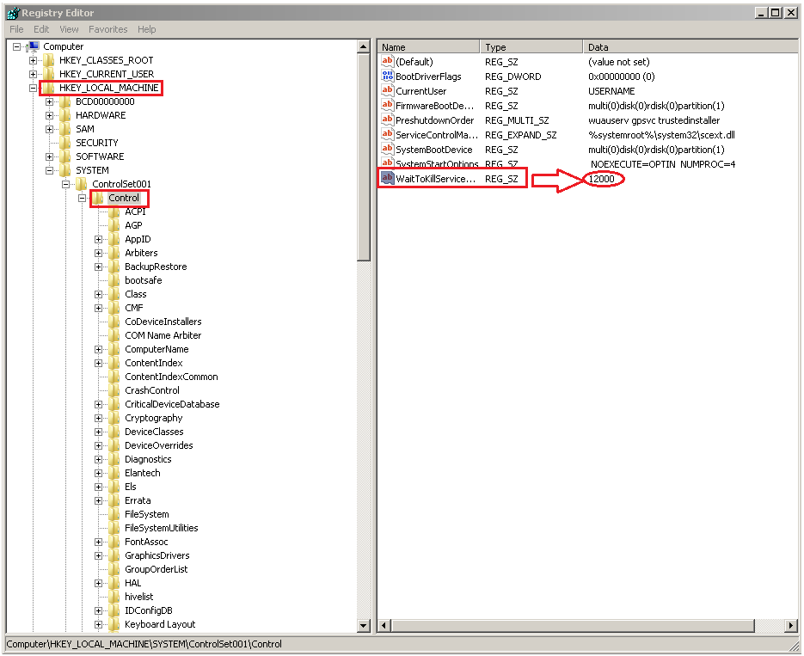Viewport: 804px width, 656px height.
Task: Select the HKEY_CLASSES_ROOT folder icon
Action: click(49, 60)
